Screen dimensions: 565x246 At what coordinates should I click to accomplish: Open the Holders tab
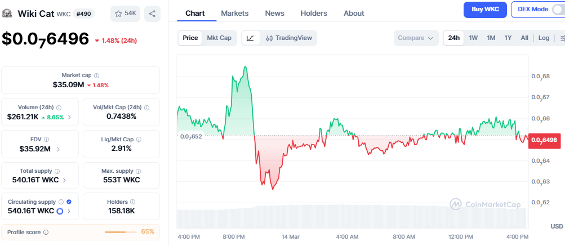(313, 13)
